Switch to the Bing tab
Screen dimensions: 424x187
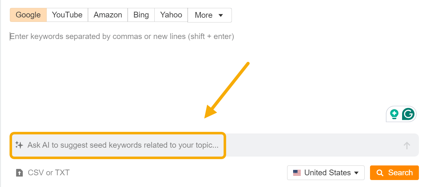click(x=141, y=15)
